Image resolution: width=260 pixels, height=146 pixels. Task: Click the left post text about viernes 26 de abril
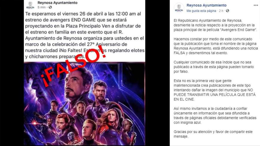(x=85, y=35)
